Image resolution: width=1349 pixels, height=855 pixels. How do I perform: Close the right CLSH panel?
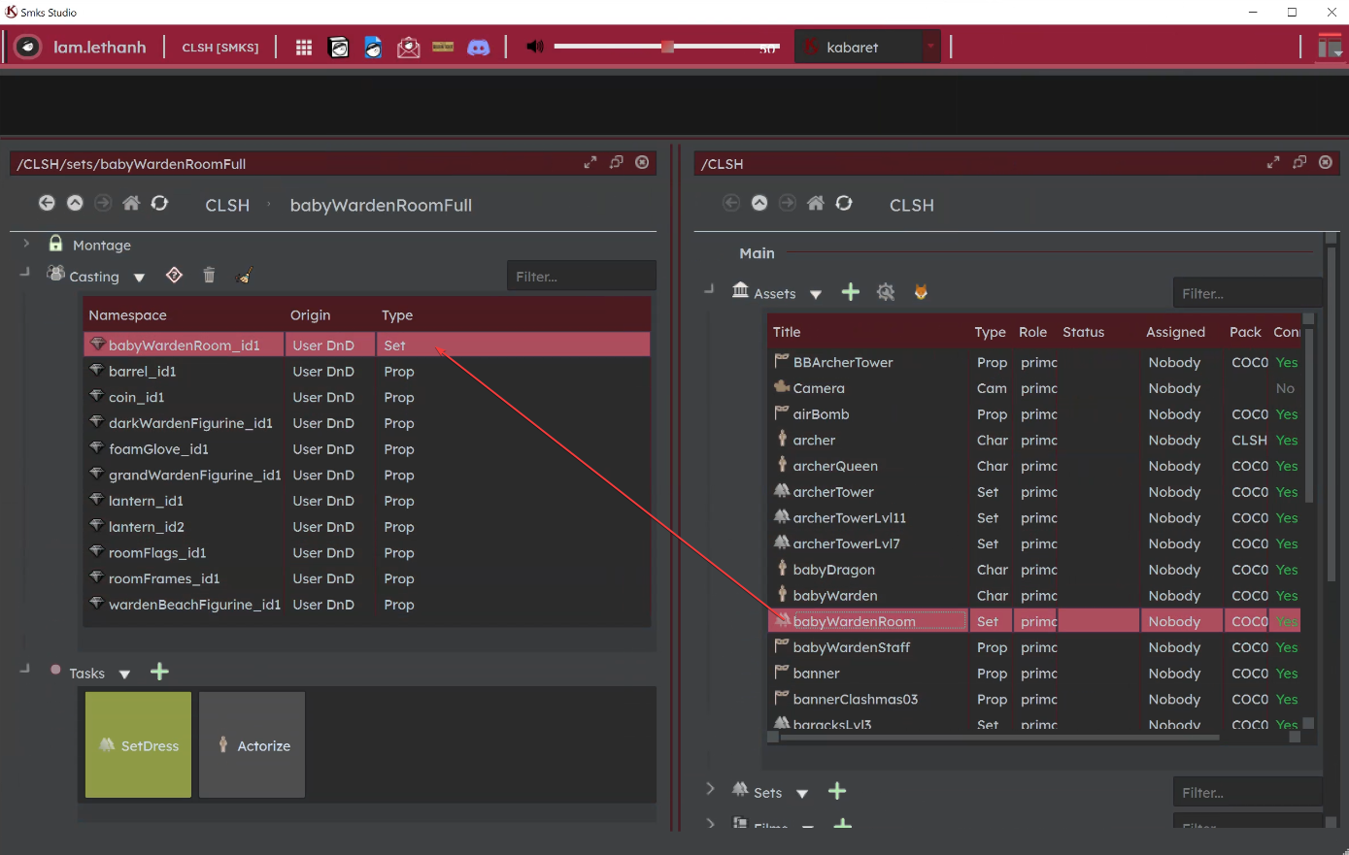click(1326, 162)
